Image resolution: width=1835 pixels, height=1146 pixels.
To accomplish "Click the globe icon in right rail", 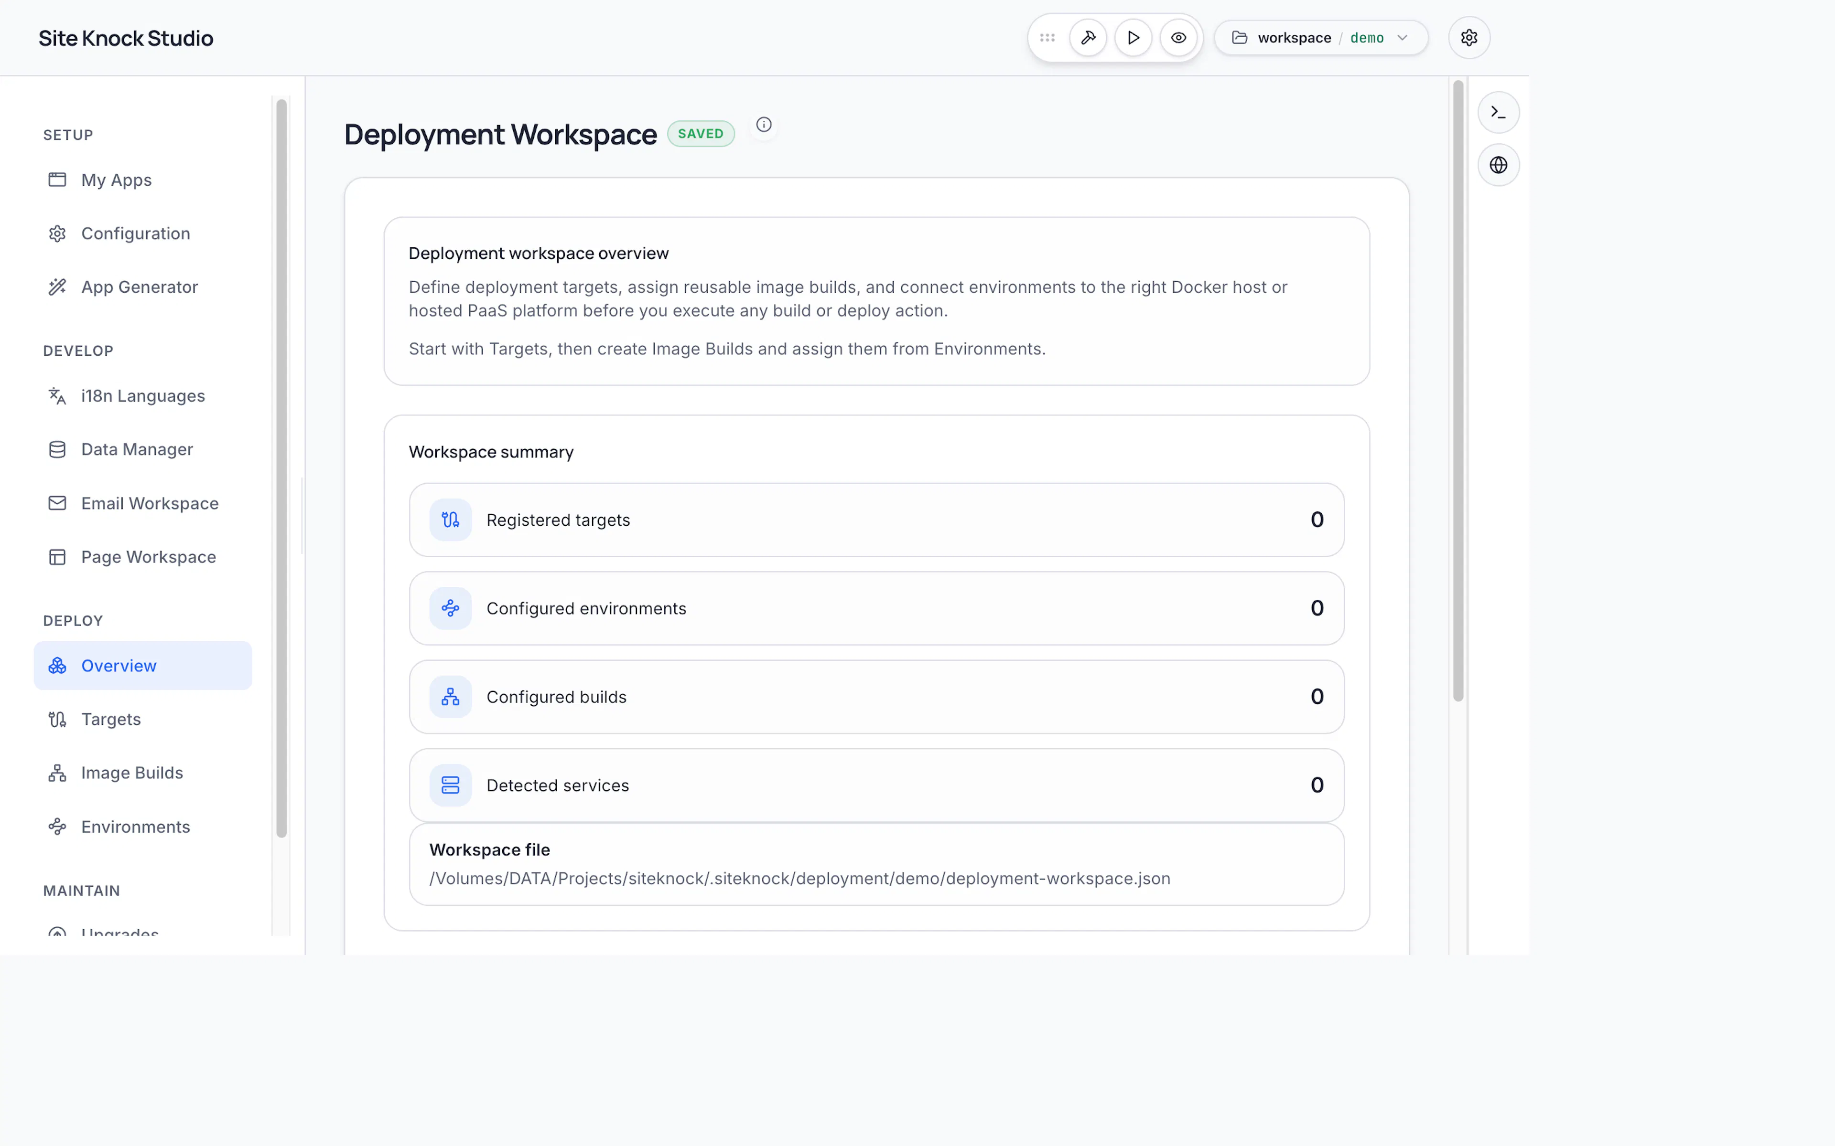I will tap(1498, 165).
